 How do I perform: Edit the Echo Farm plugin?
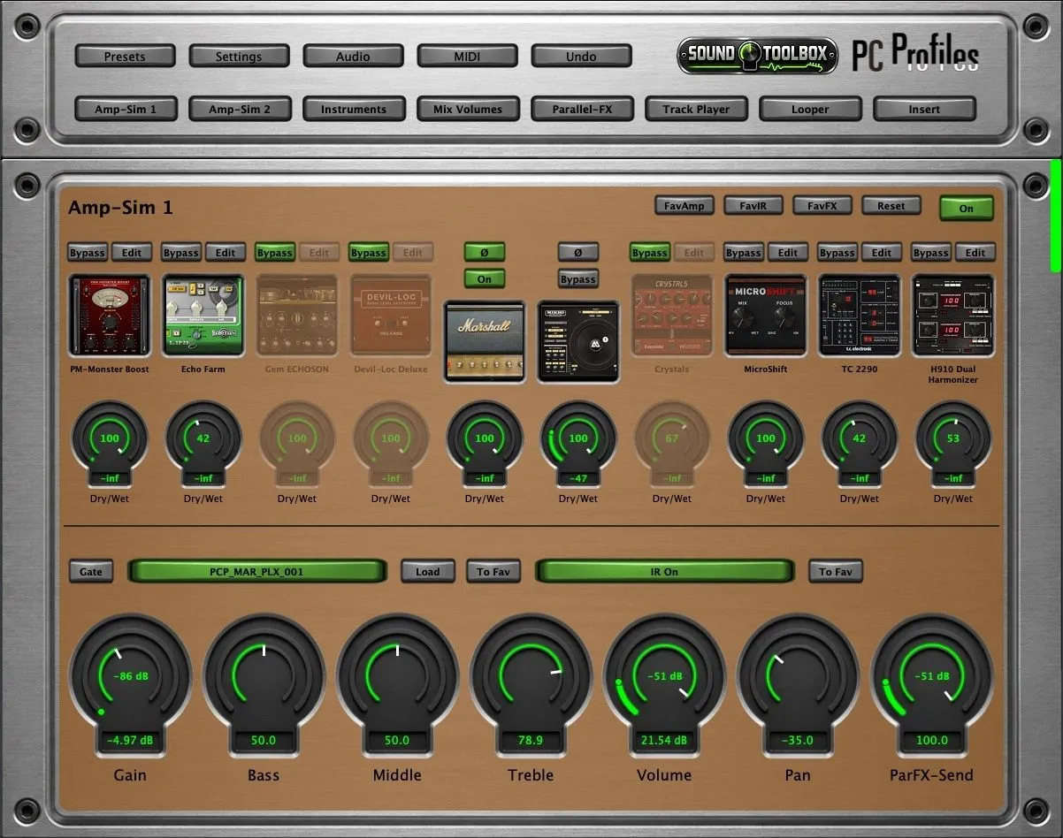point(226,253)
